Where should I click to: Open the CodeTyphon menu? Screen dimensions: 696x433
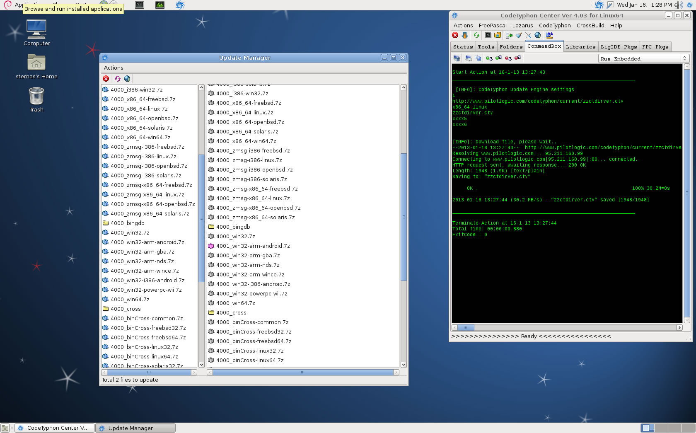[x=555, y=25]
